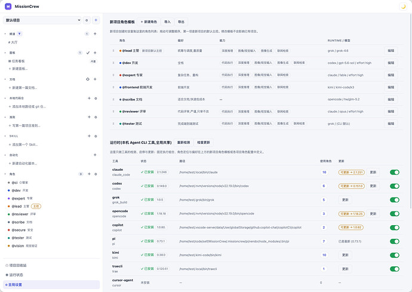Click drag handle of @expert 专家 row
The height and width of the screenshot is (292, 412).
[113, 75]
